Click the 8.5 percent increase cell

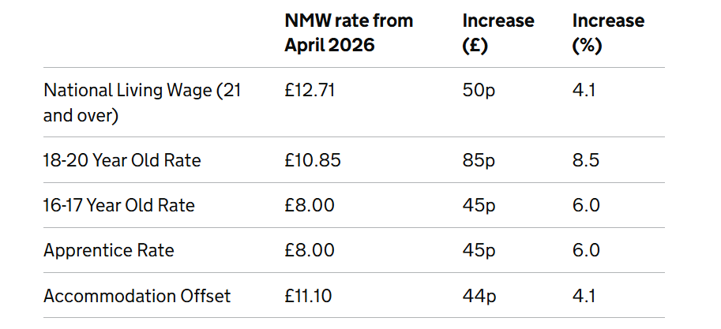tap(586, 160)
